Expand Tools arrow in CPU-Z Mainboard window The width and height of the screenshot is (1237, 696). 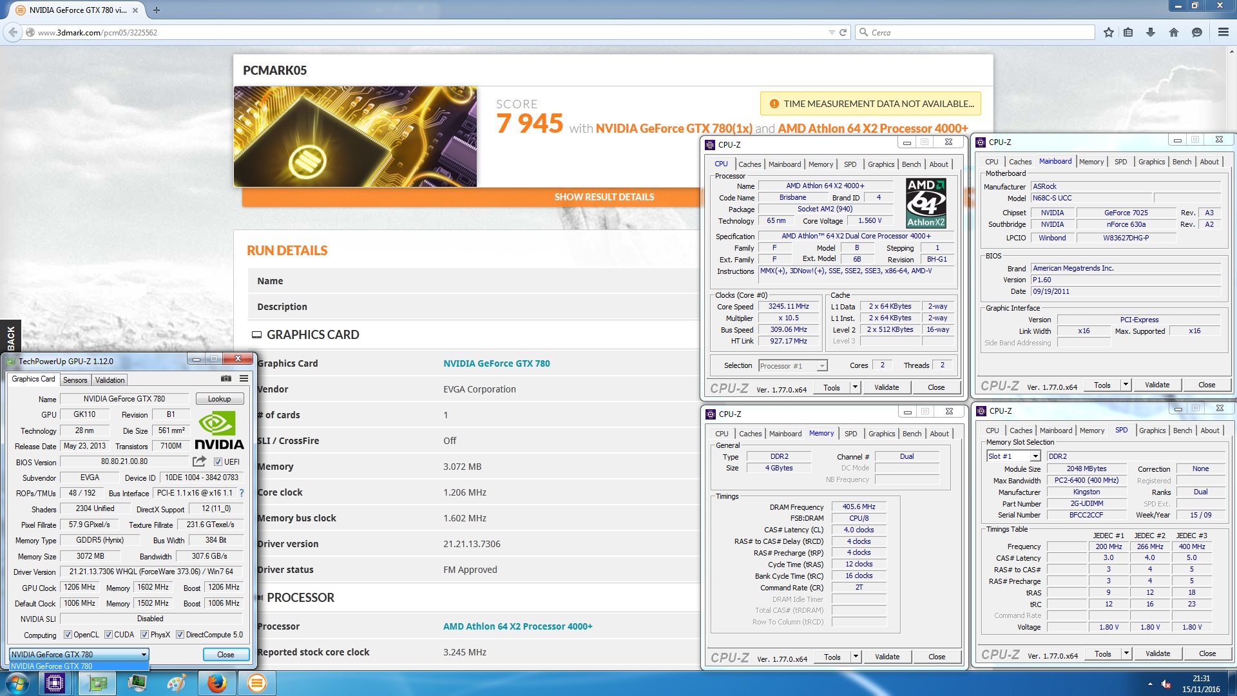pos(1126,385)
